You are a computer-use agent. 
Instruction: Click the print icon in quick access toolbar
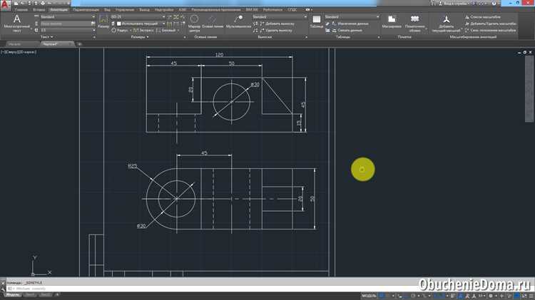tap(43, 3)
